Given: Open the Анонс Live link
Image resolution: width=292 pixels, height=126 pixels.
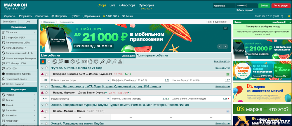Looking at the screenshot, I should pos(128,56).
